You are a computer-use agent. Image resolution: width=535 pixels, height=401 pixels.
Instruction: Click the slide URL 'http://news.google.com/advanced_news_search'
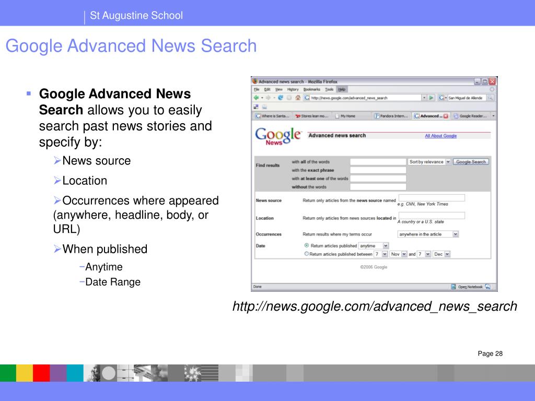coord(375,306)
